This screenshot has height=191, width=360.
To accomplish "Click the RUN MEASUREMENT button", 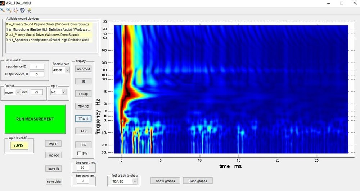I will [x=35, y=119].
